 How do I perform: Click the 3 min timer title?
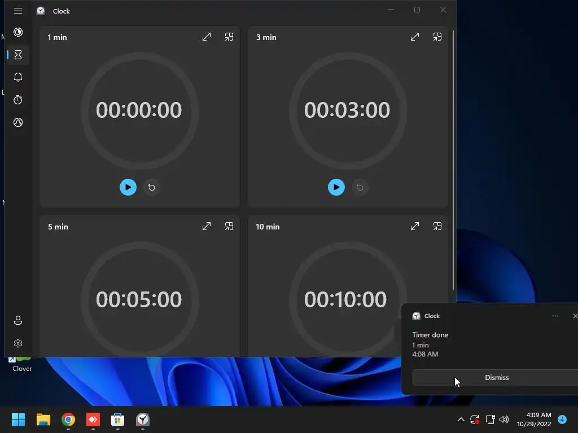(266, 37)
